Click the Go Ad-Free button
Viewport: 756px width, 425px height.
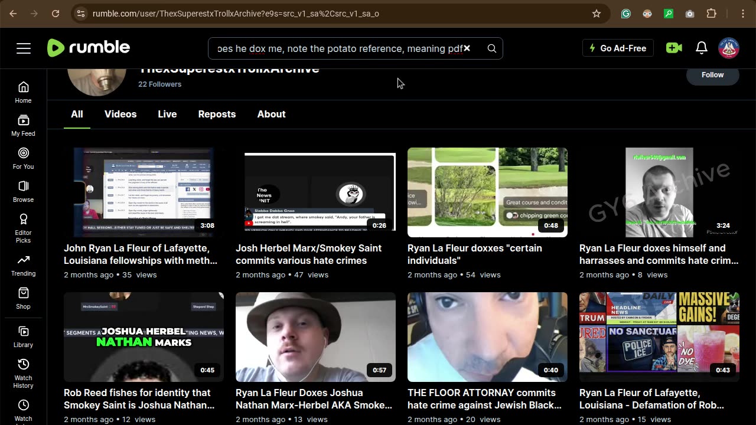coord(618,48)
